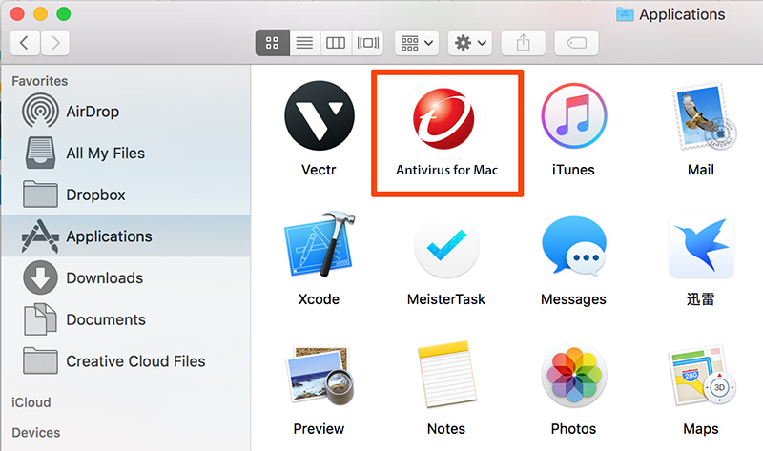Select the 迅雷 blue bird icon
This screenshot has height=451, width=763.
tap(701, 246)
